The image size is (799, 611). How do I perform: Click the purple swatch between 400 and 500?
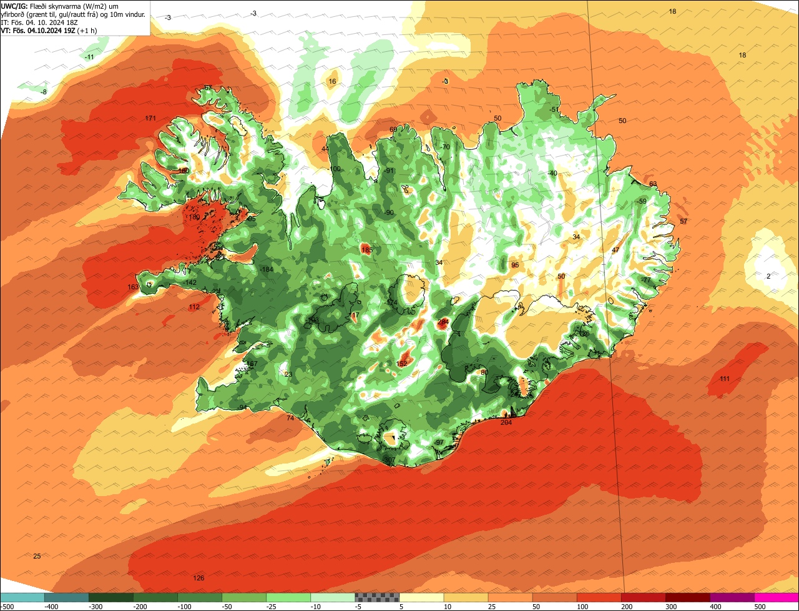click(732, 597)
